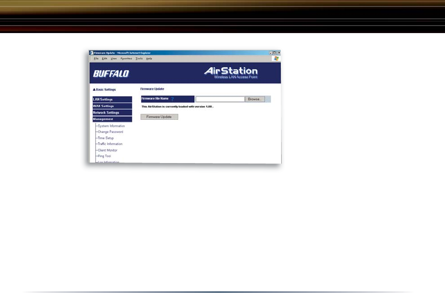
Task: Open the Edit menu
Action: [x=105, y=58]
